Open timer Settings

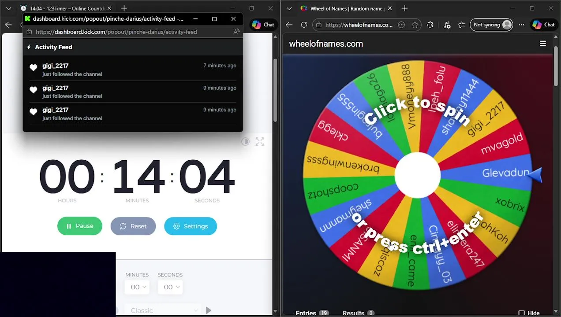pos(191,226)
